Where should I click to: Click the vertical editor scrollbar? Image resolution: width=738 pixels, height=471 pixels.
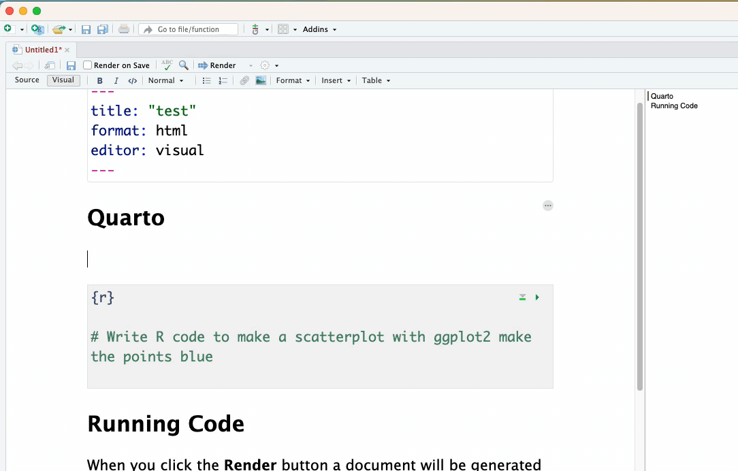pos(640,246)
